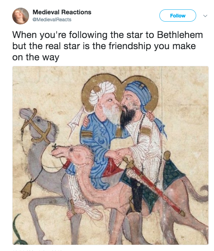Open the Medieval Reactions profile avatar

(21, 16)
